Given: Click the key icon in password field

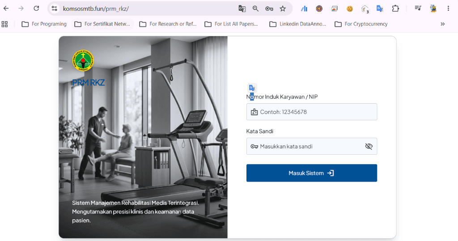Looking at the screenshot, I should (x=254, y=146).
